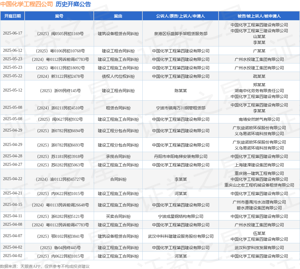Image resolution: width=300 pixels, height=269 pixels.
Task: Click plaintiff 武汉中科科建建设服务股份有限公司
Action: 180,236
